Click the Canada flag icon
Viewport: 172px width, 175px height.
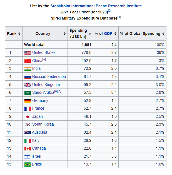click(28, 148)
